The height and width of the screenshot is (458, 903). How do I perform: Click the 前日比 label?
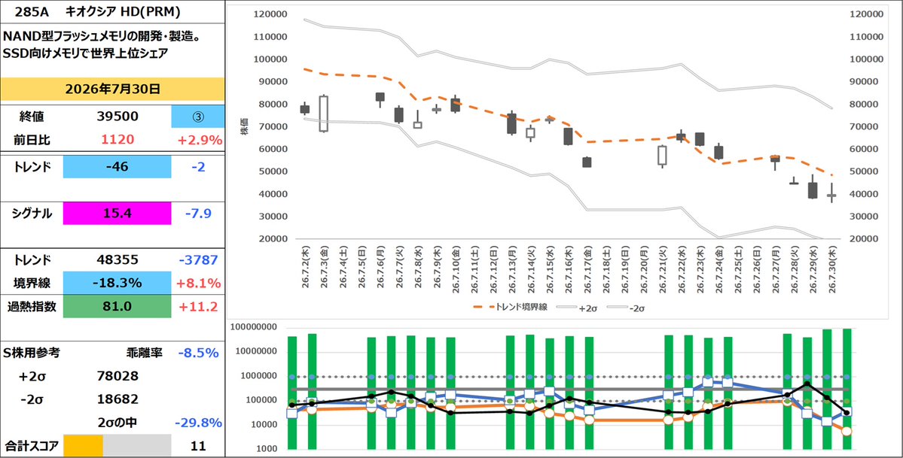coord(31,139)
